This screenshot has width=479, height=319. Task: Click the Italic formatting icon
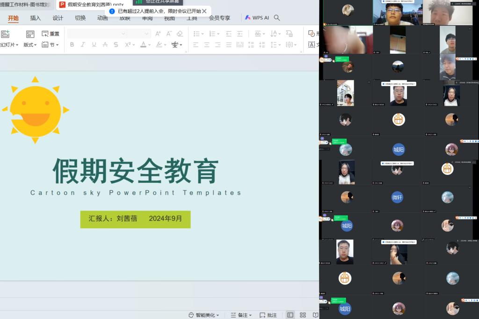click(x=83, y=45)
